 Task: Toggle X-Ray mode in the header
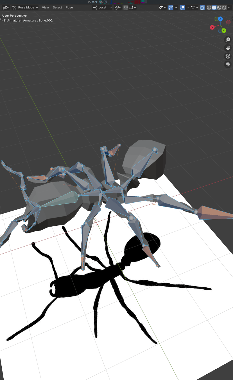[202, 8]
